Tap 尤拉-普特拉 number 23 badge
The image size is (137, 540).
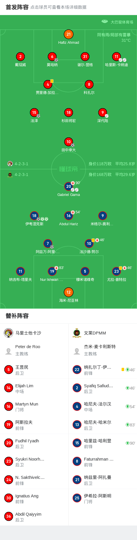[x=117, y=271]
